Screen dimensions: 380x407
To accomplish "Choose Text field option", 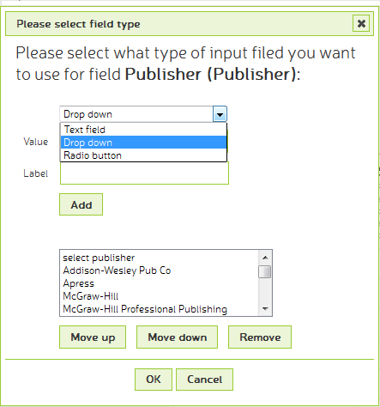I will point(143,130).
